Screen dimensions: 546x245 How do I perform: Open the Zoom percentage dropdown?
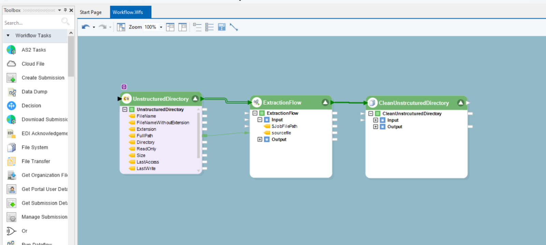coord(161,27)
